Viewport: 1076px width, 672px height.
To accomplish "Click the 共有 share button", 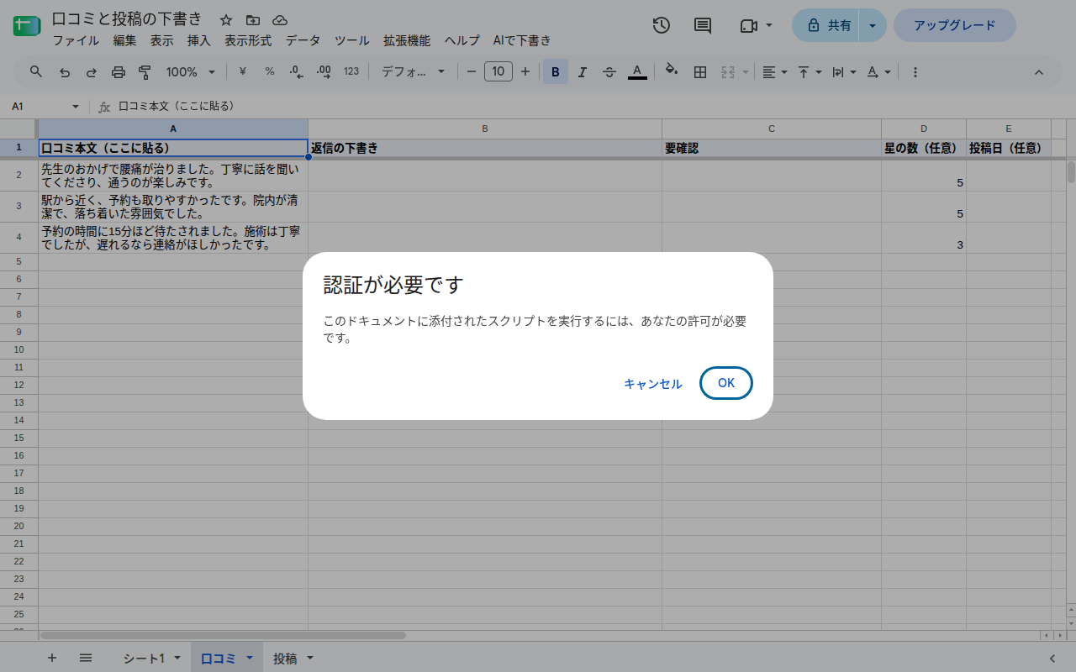I will click(826, 25).
